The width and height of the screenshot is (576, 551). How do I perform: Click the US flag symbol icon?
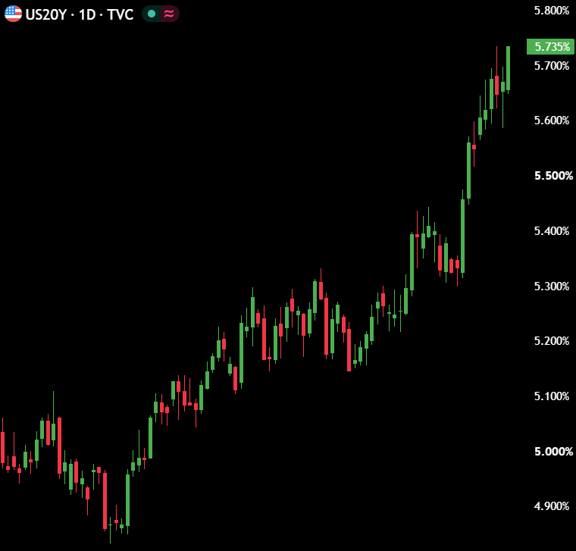click(x=13, y=14)
